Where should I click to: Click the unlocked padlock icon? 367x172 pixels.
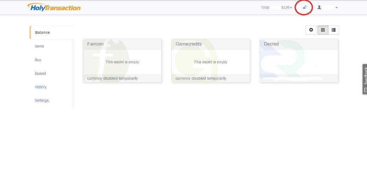pos(305,7)
